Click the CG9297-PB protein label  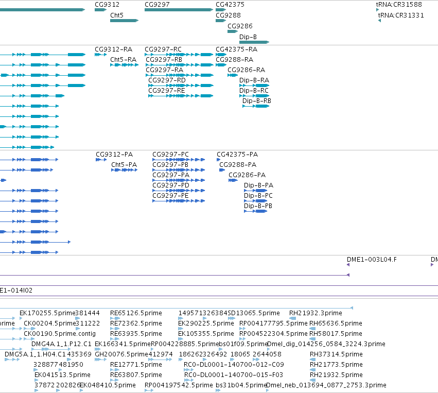(170, 165)
